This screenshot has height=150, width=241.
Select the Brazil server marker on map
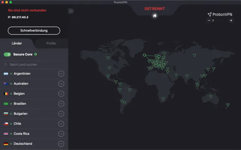coord(130,90)
